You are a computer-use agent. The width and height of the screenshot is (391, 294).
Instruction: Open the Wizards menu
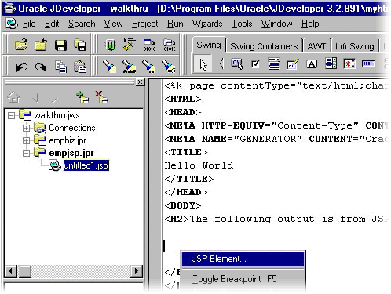pyautogui.click(x=207, y=24)
